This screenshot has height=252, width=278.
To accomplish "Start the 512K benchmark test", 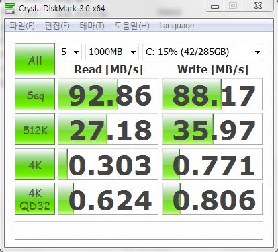I will tap(35, 129).
